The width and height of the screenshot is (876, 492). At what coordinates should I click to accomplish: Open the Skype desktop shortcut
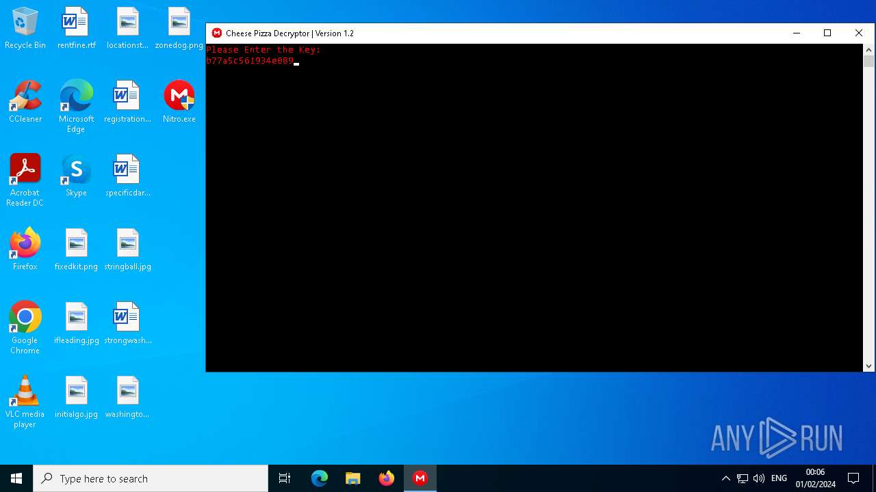76,176
